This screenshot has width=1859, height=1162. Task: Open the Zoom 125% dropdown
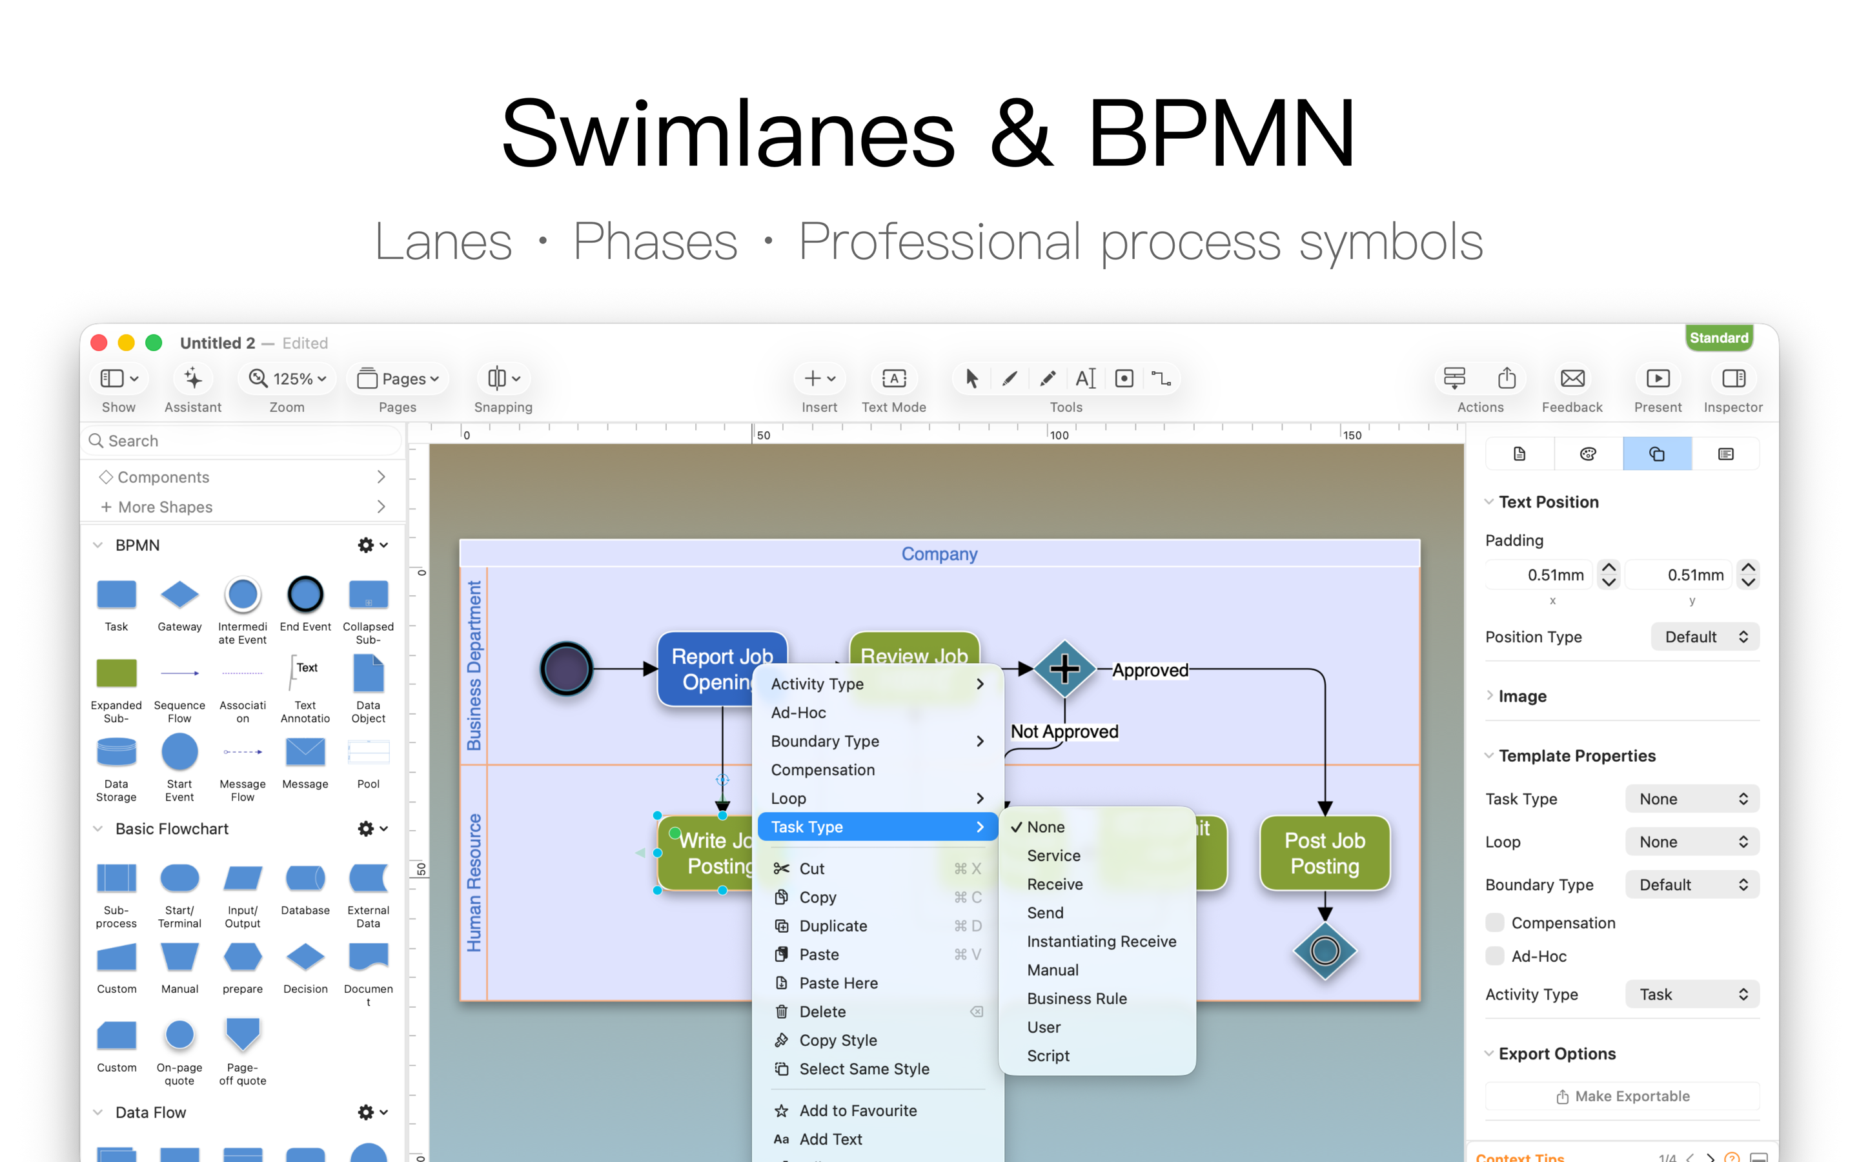(x=287, y=379)
